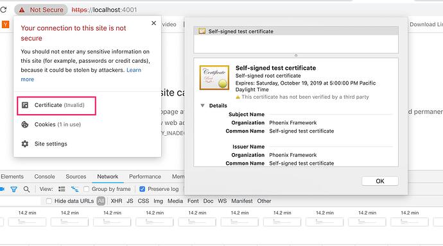Image resolution: width=443 pixels, height=246 pixels.
Task: Click the Not Secure warning triangle icon
Action: pyautogui.click(x=22, y=10)
